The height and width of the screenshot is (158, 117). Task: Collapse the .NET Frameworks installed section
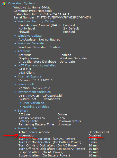pyautogui.click(x=15, y=66)
